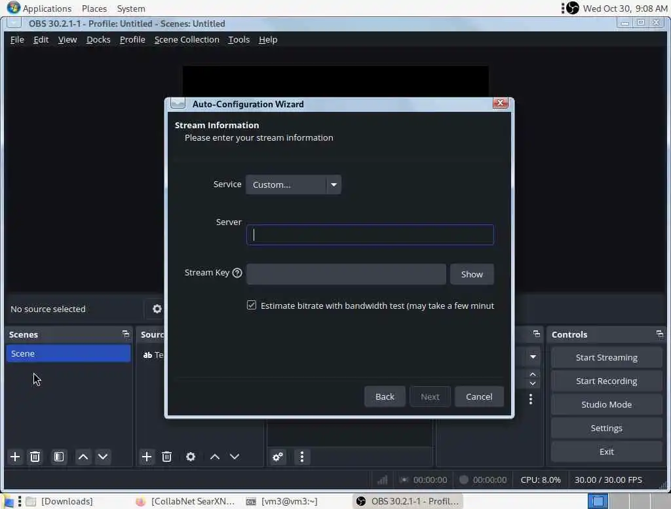
Task: Open the Places menu in top panel
Action: [94, 9]
